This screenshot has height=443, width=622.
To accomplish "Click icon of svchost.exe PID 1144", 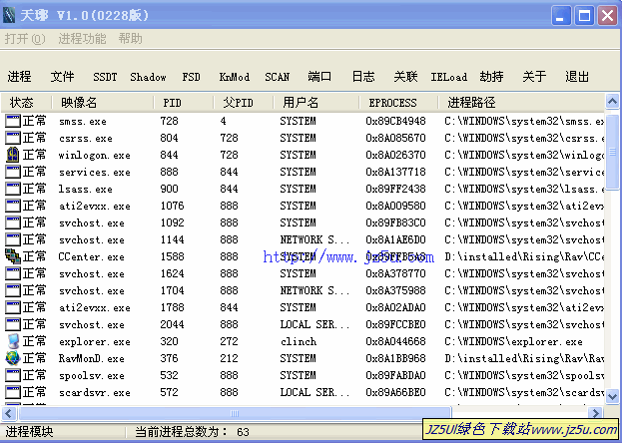I will (x=13, y=239).
